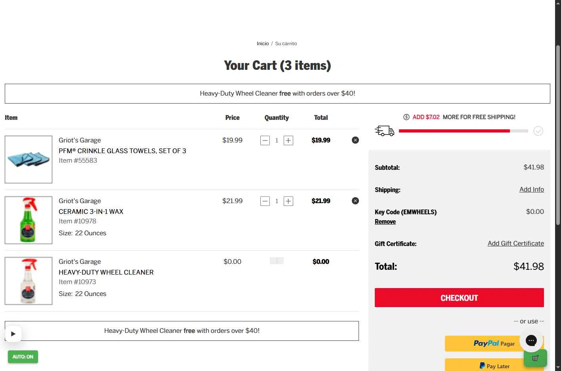Click "Size: 22 Ounces" under Ceramic Wax
561x371 pixels.
[82, 233]
